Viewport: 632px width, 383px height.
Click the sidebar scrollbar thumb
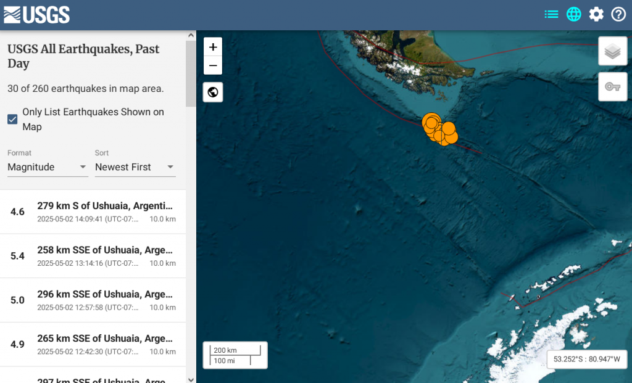point(191,73)
